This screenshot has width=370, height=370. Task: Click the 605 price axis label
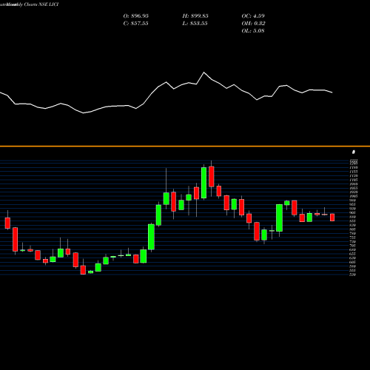[353, 262]
